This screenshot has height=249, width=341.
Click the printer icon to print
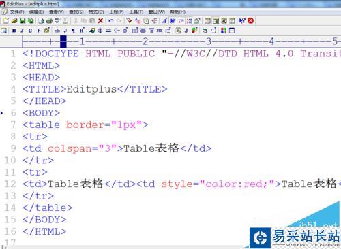(49, 21)
